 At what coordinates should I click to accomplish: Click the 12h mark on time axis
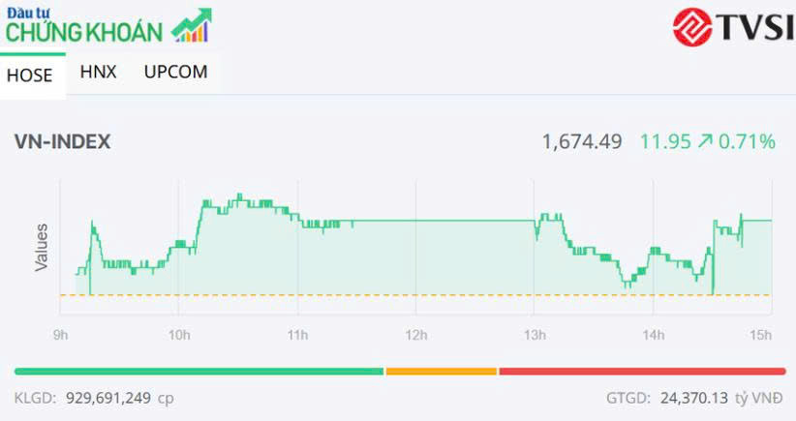point(415,335)
